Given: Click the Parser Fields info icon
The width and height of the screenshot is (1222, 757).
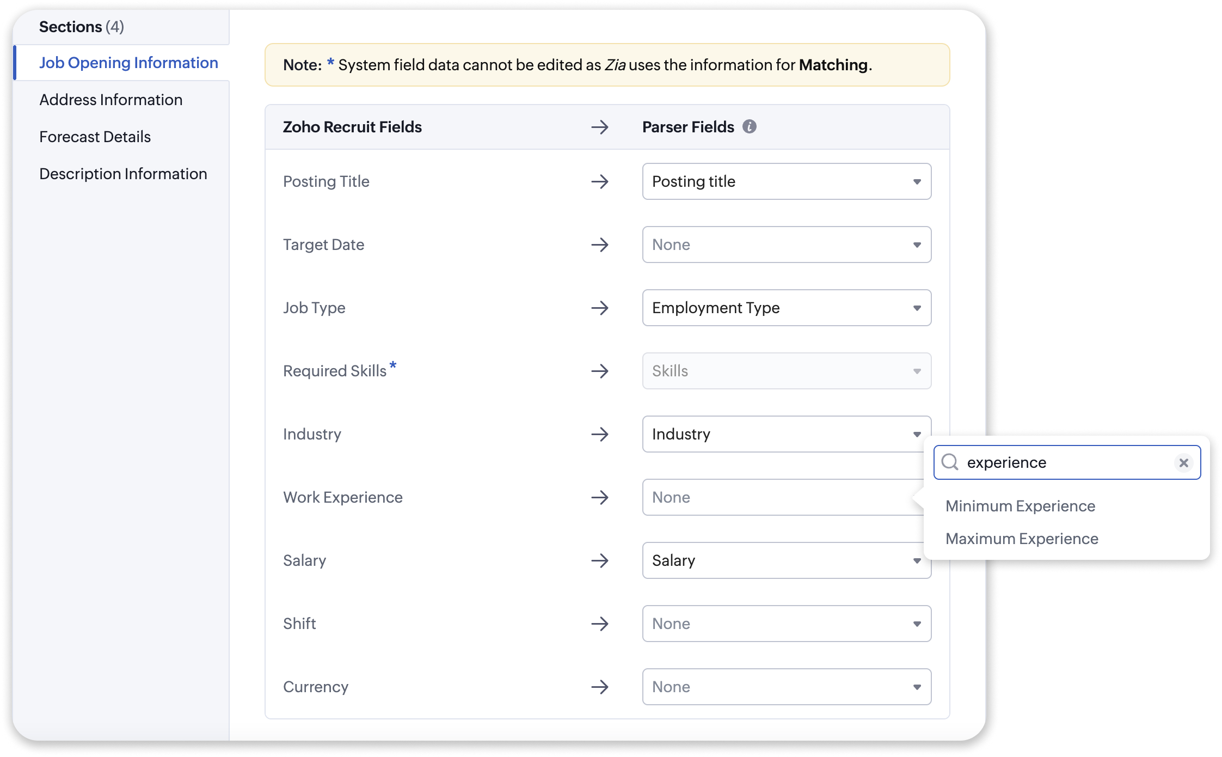Looking at the screenshot, I should click(750, 127).
